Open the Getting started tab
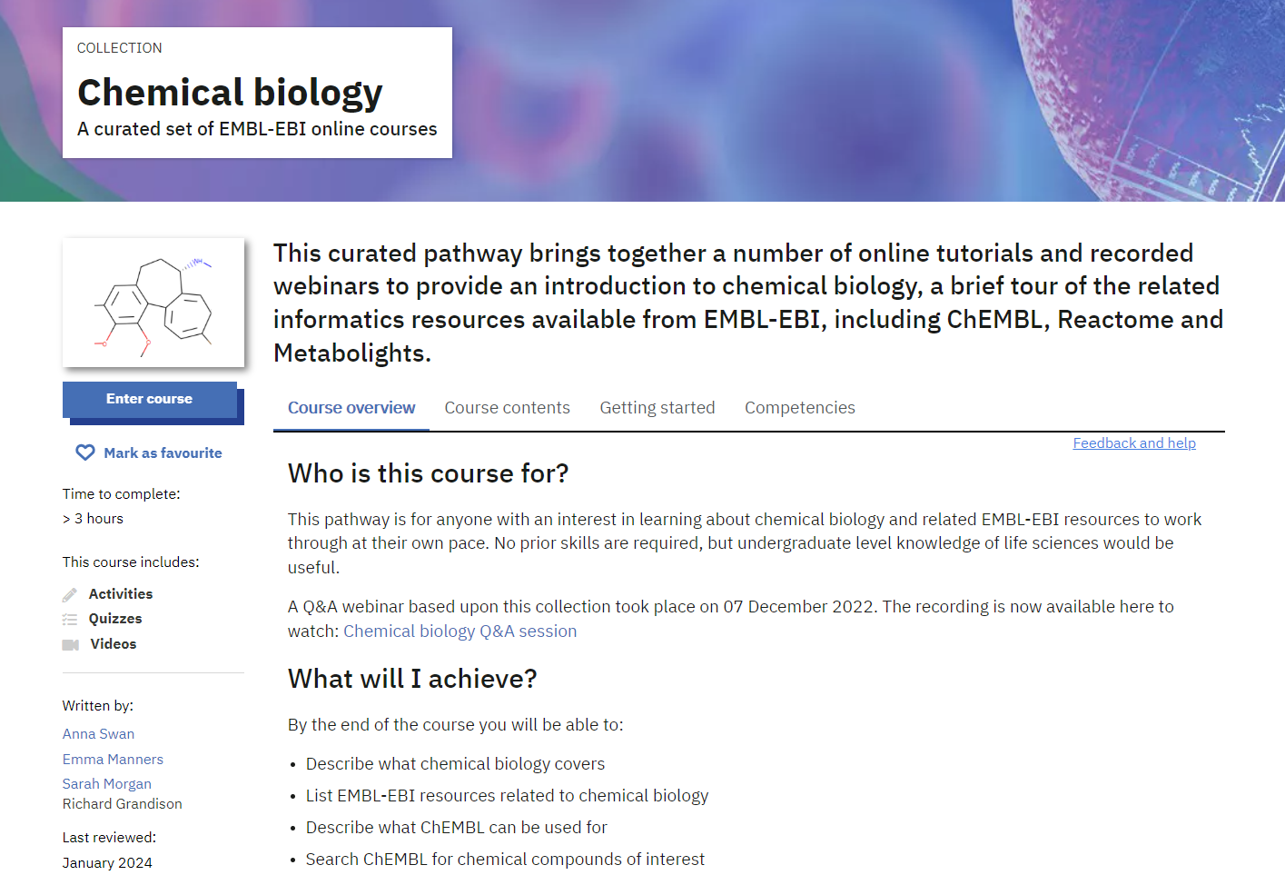This screenshot has width=1285, height=875. pos(657,407)
